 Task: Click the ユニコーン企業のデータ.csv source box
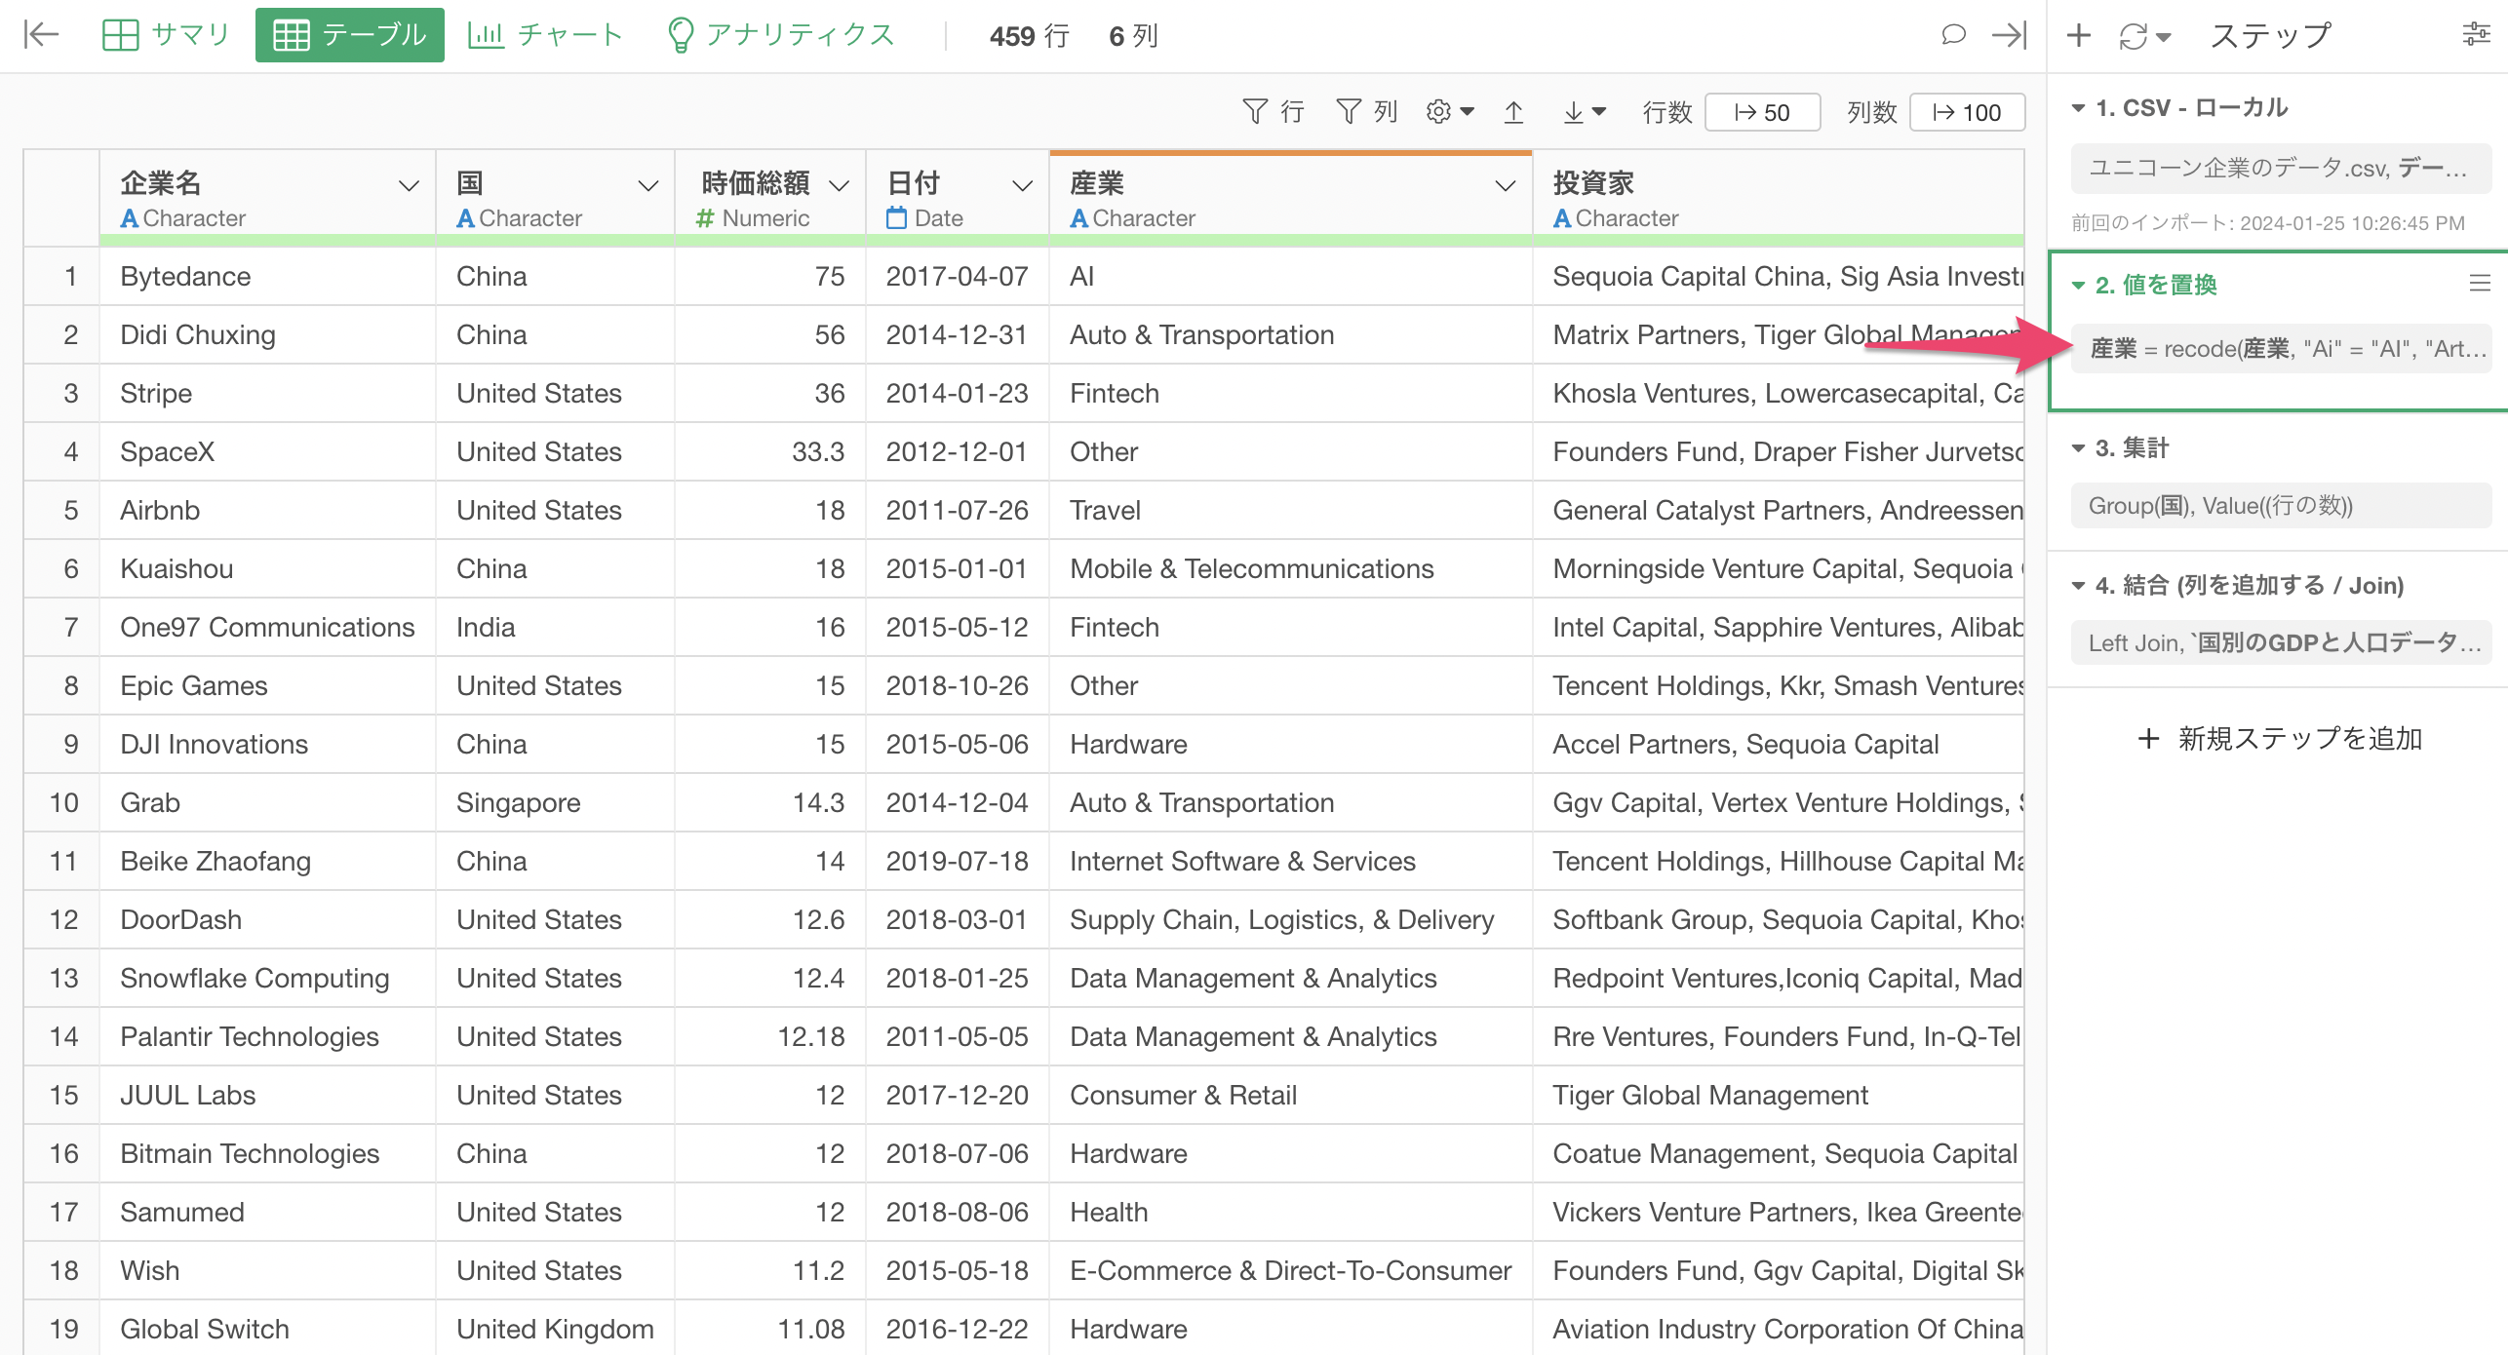(2281, 169)
